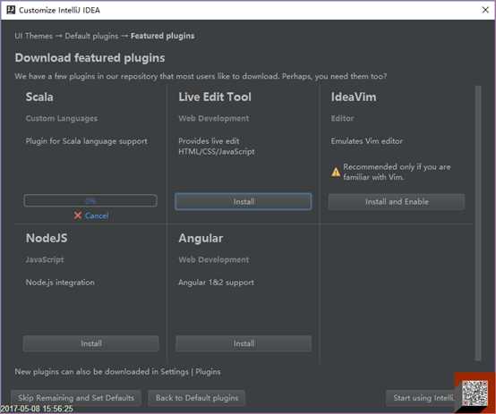The width and height of the screenshot is (496, 414).
Task: Click Start using IntelliJ IDEA button
Action: tap(421, 398)
